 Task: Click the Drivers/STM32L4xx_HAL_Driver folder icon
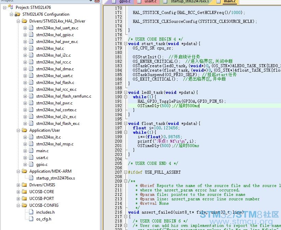point(24,21)
